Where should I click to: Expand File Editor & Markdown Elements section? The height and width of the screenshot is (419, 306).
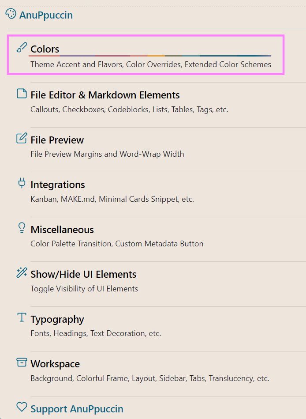[x=105, y=95]
